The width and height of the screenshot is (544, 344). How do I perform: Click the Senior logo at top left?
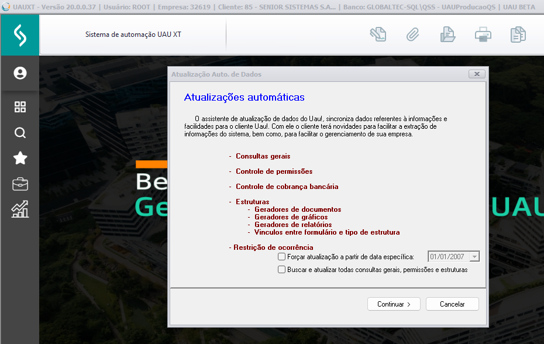point(20,35)
